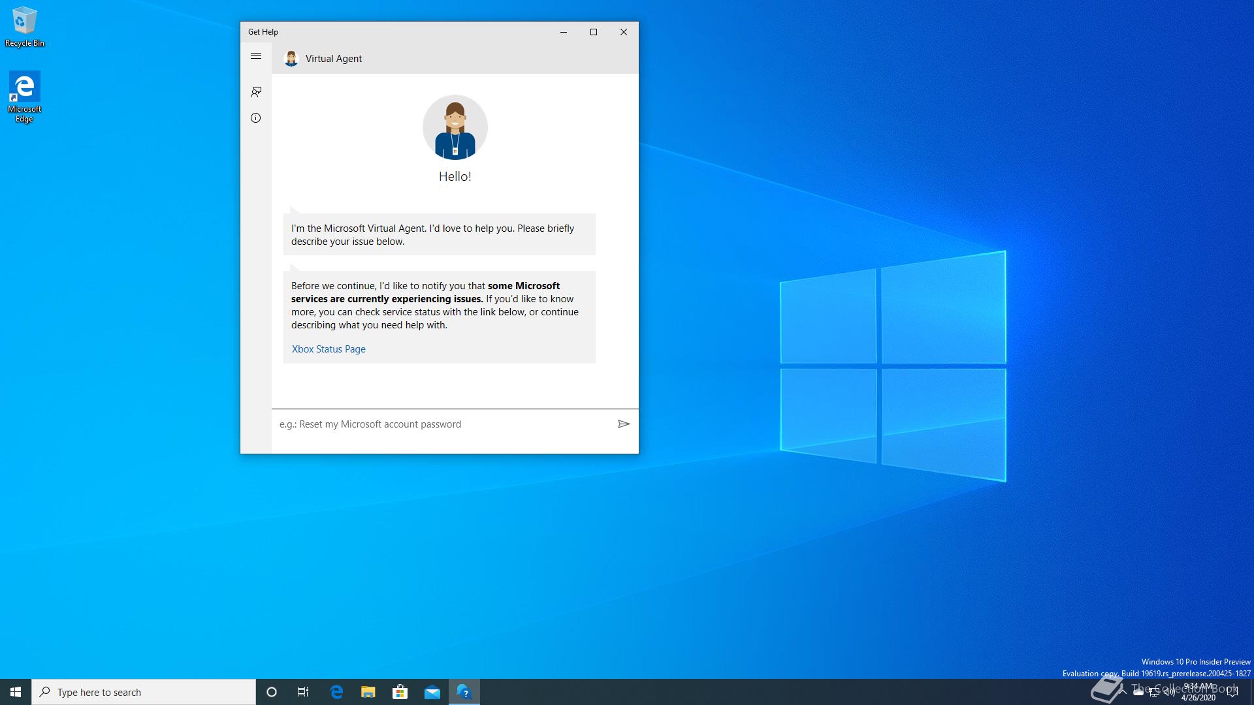The height and width of the screenshot is (705, 1254).
Task: Open the hamburger menu in Get Help
Action: coord(256,56)
